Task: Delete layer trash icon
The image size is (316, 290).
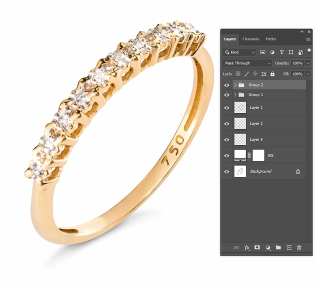Action: click(299, 247)
